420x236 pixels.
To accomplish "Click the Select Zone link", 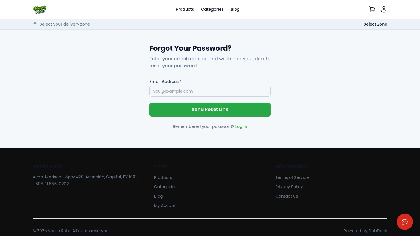I will (x=375, y=24).
